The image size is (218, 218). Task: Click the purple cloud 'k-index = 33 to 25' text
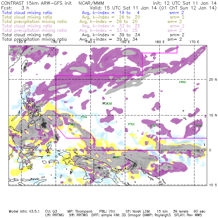[116, 26]
